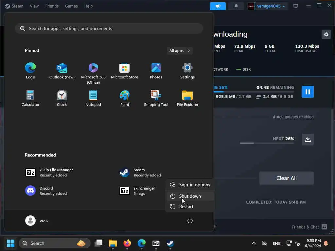Pause the current Steam download
This screenshot has width=335, height=251.
308,92
